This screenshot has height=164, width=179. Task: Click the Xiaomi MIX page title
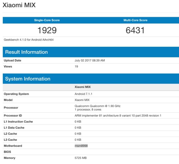(19, 5)
